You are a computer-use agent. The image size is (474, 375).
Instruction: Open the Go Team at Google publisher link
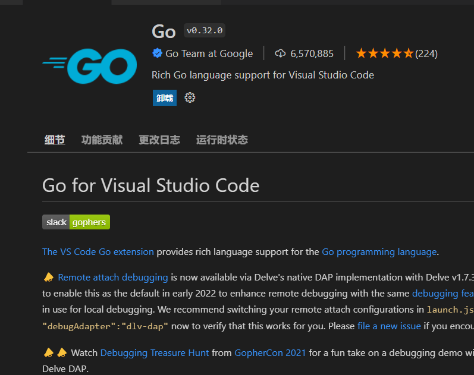pyautogui.click(x=209, y=53)
